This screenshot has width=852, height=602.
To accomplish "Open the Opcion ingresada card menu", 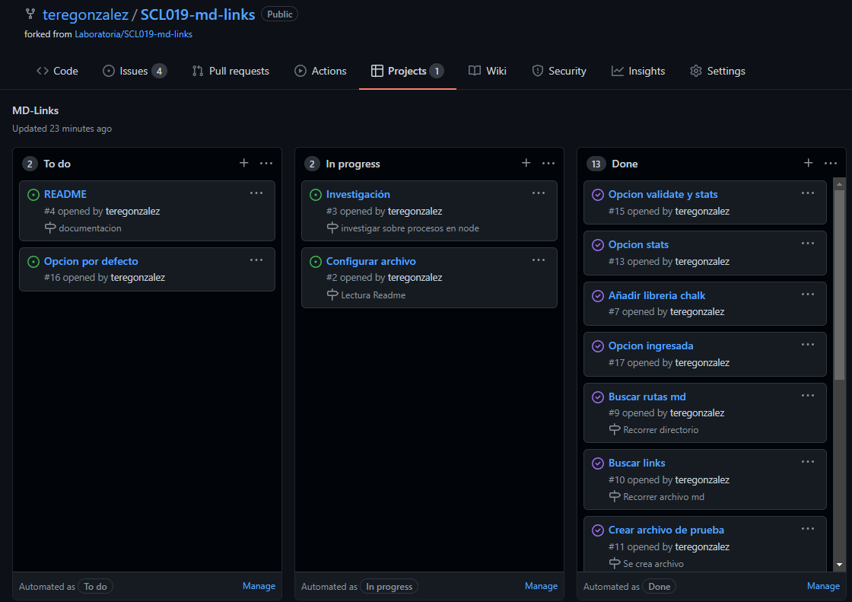I will 807,345.
